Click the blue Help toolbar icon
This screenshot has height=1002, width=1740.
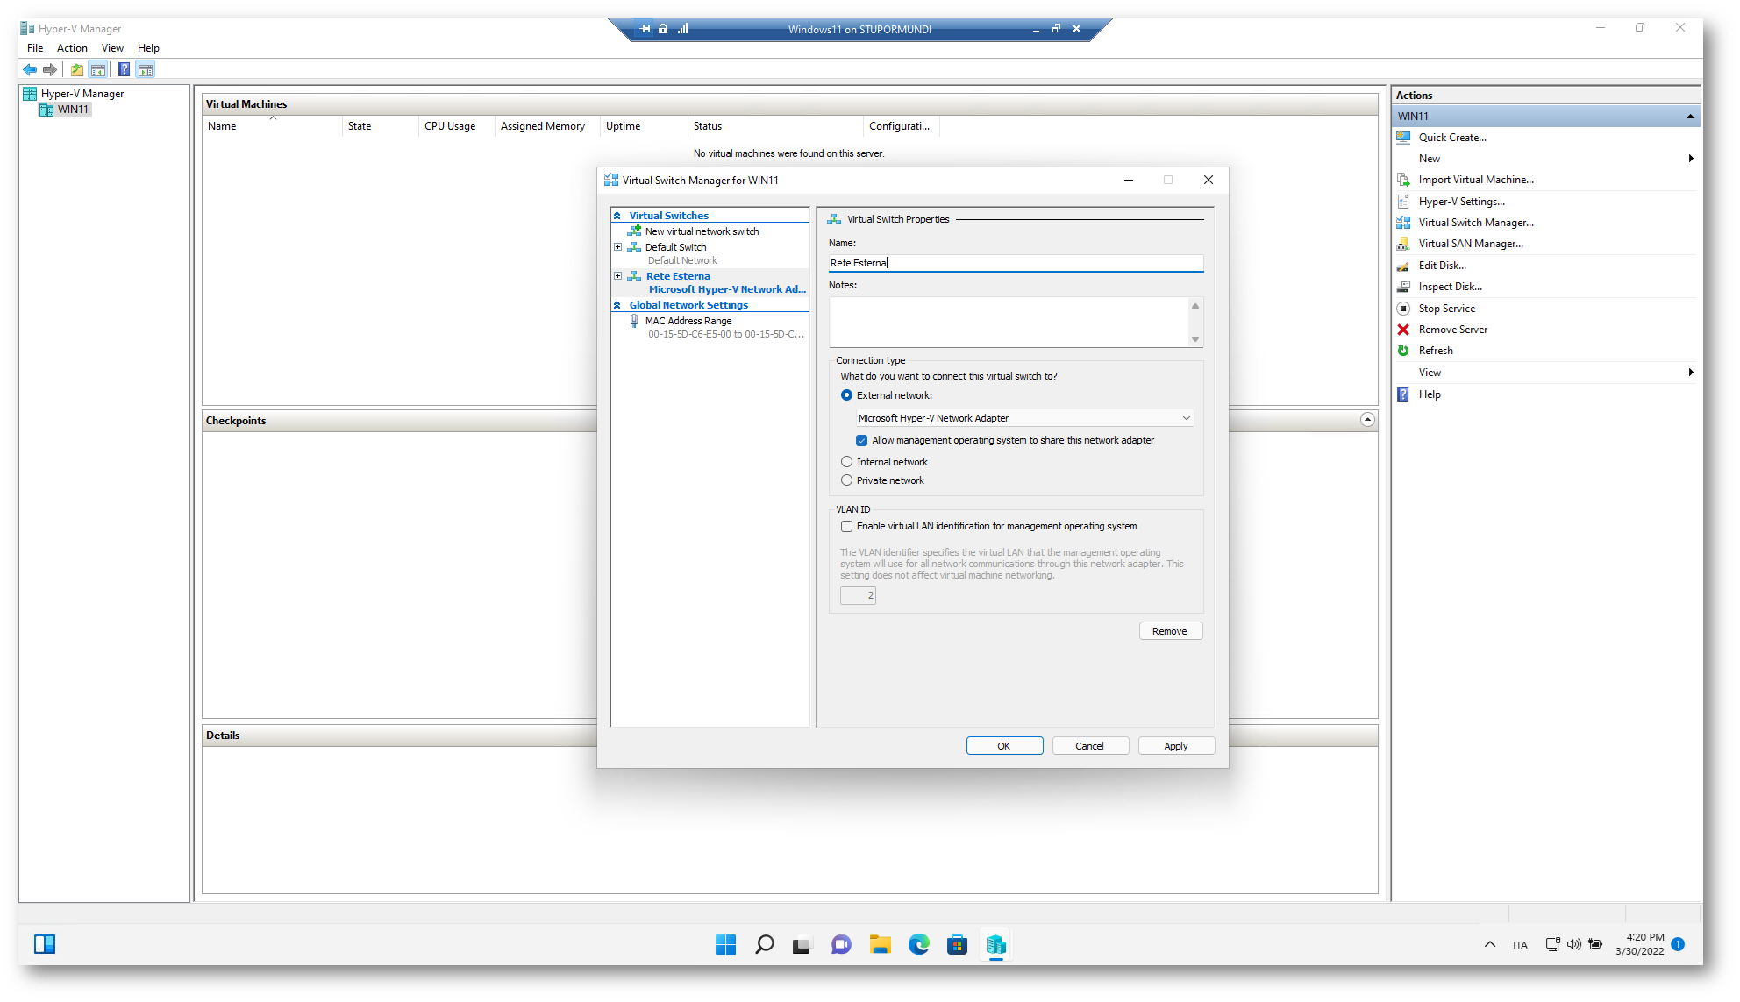click(125, 69)
